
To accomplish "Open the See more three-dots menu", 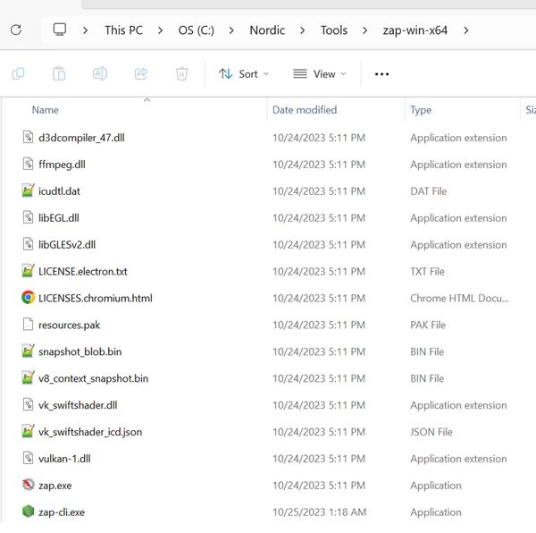I will (x=382, y=74).
